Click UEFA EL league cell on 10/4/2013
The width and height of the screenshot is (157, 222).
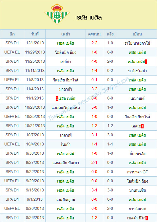click(12, 144)
